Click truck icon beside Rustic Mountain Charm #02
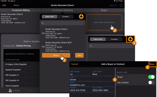 43,46
